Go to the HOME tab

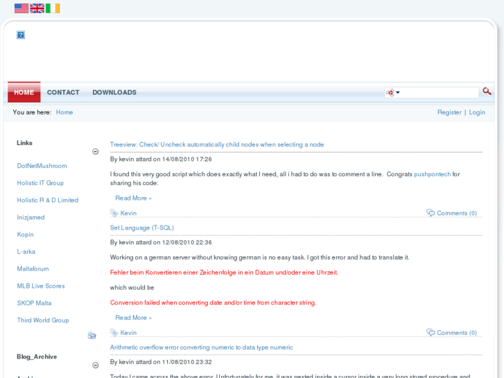point(24,92)
